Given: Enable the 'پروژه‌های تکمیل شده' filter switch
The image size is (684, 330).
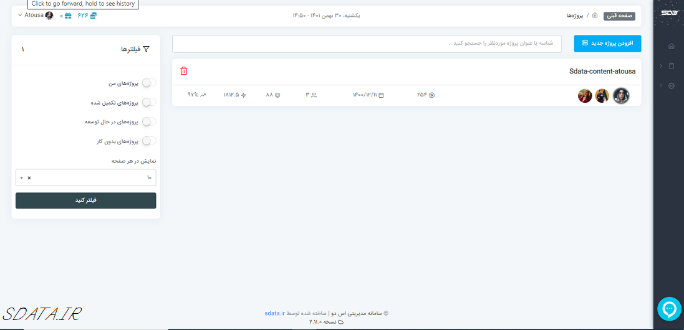Looking at the screenshot, I should click(149, 102).
